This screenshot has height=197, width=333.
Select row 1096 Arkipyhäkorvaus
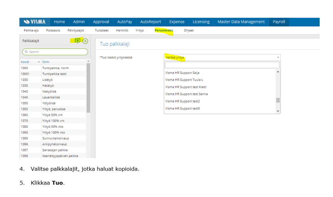pos(53,144)
